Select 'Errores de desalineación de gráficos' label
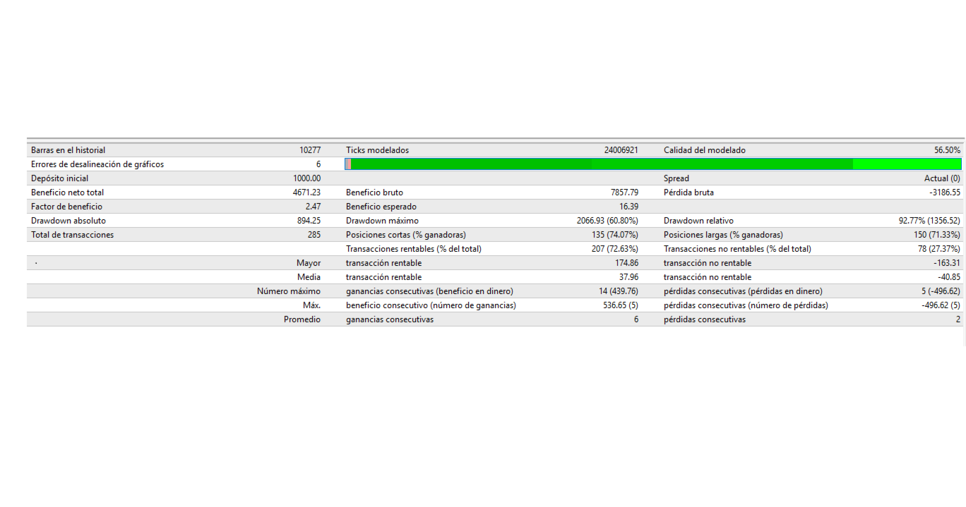This screenshot has width=966, height=507. pyautogui.click(x=97, y=164)
